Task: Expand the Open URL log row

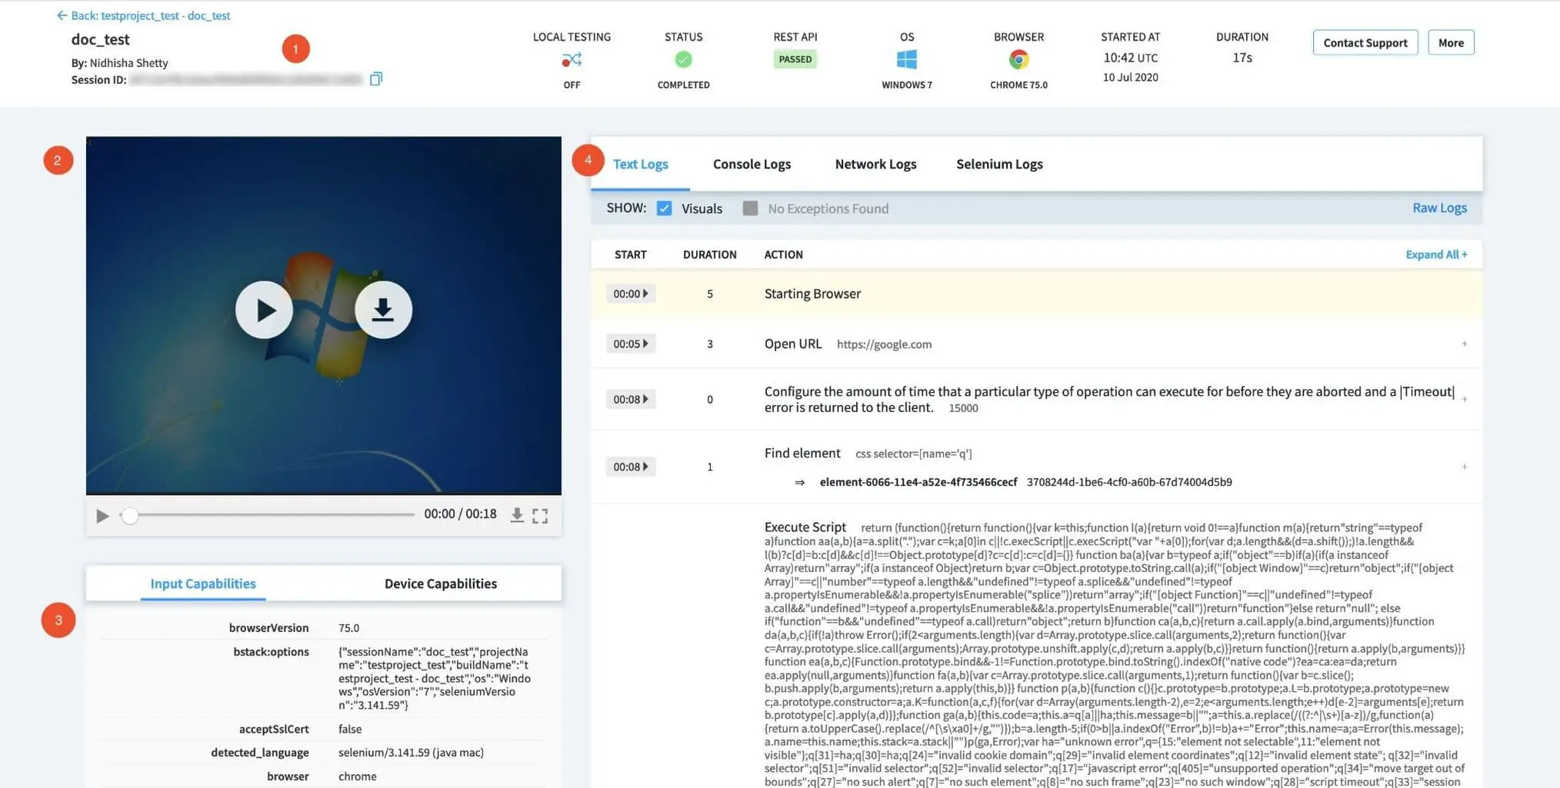Action: [x=1464, y=344]
